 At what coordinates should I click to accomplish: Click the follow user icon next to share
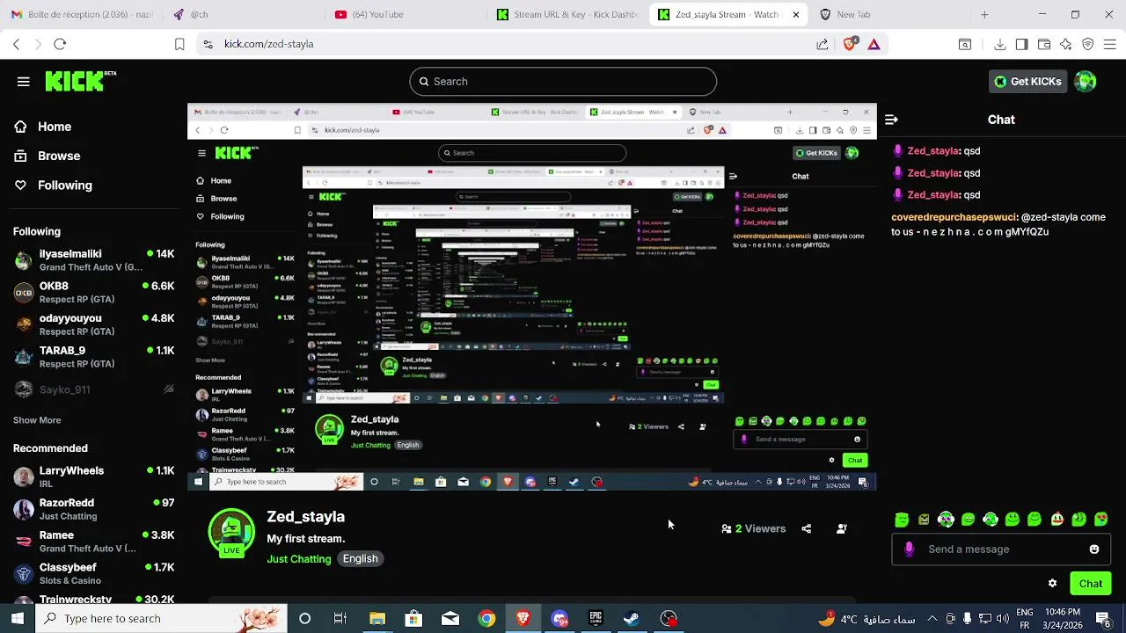(x=842, y=528)
